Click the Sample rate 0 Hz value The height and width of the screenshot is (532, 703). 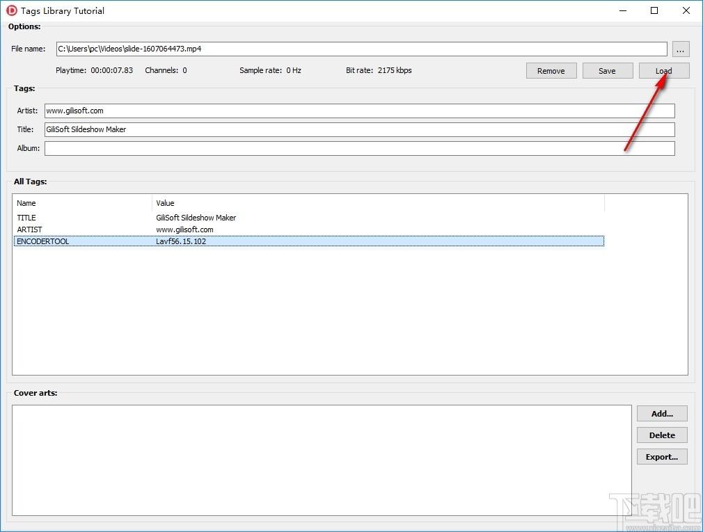click(x=294, y=70)
